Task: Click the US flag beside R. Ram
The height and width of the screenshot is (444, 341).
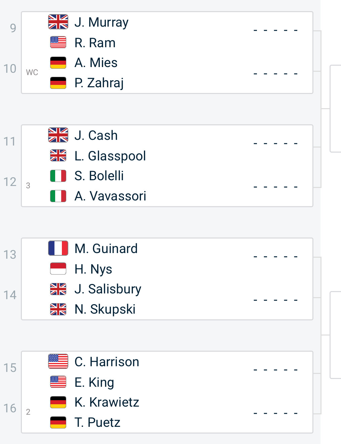Action: pos(58,42)
